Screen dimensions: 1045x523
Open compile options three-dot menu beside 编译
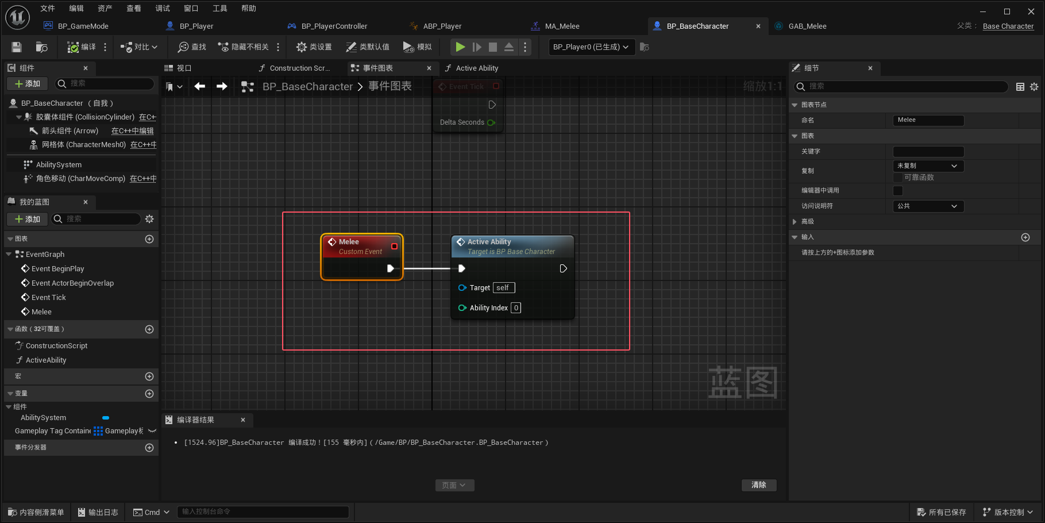pos(105,47)
